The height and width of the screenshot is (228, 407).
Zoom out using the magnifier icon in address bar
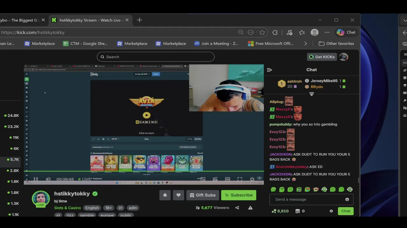241,32
